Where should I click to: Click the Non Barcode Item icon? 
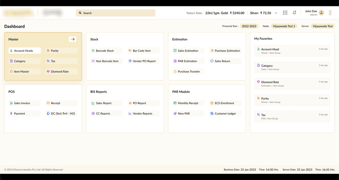pyautogui.click(x=93, y=61)
